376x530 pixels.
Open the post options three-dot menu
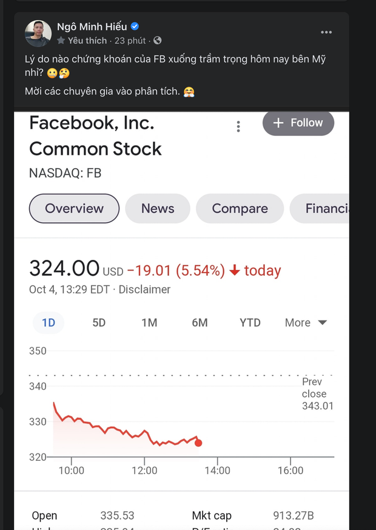[x=326, y=32]
